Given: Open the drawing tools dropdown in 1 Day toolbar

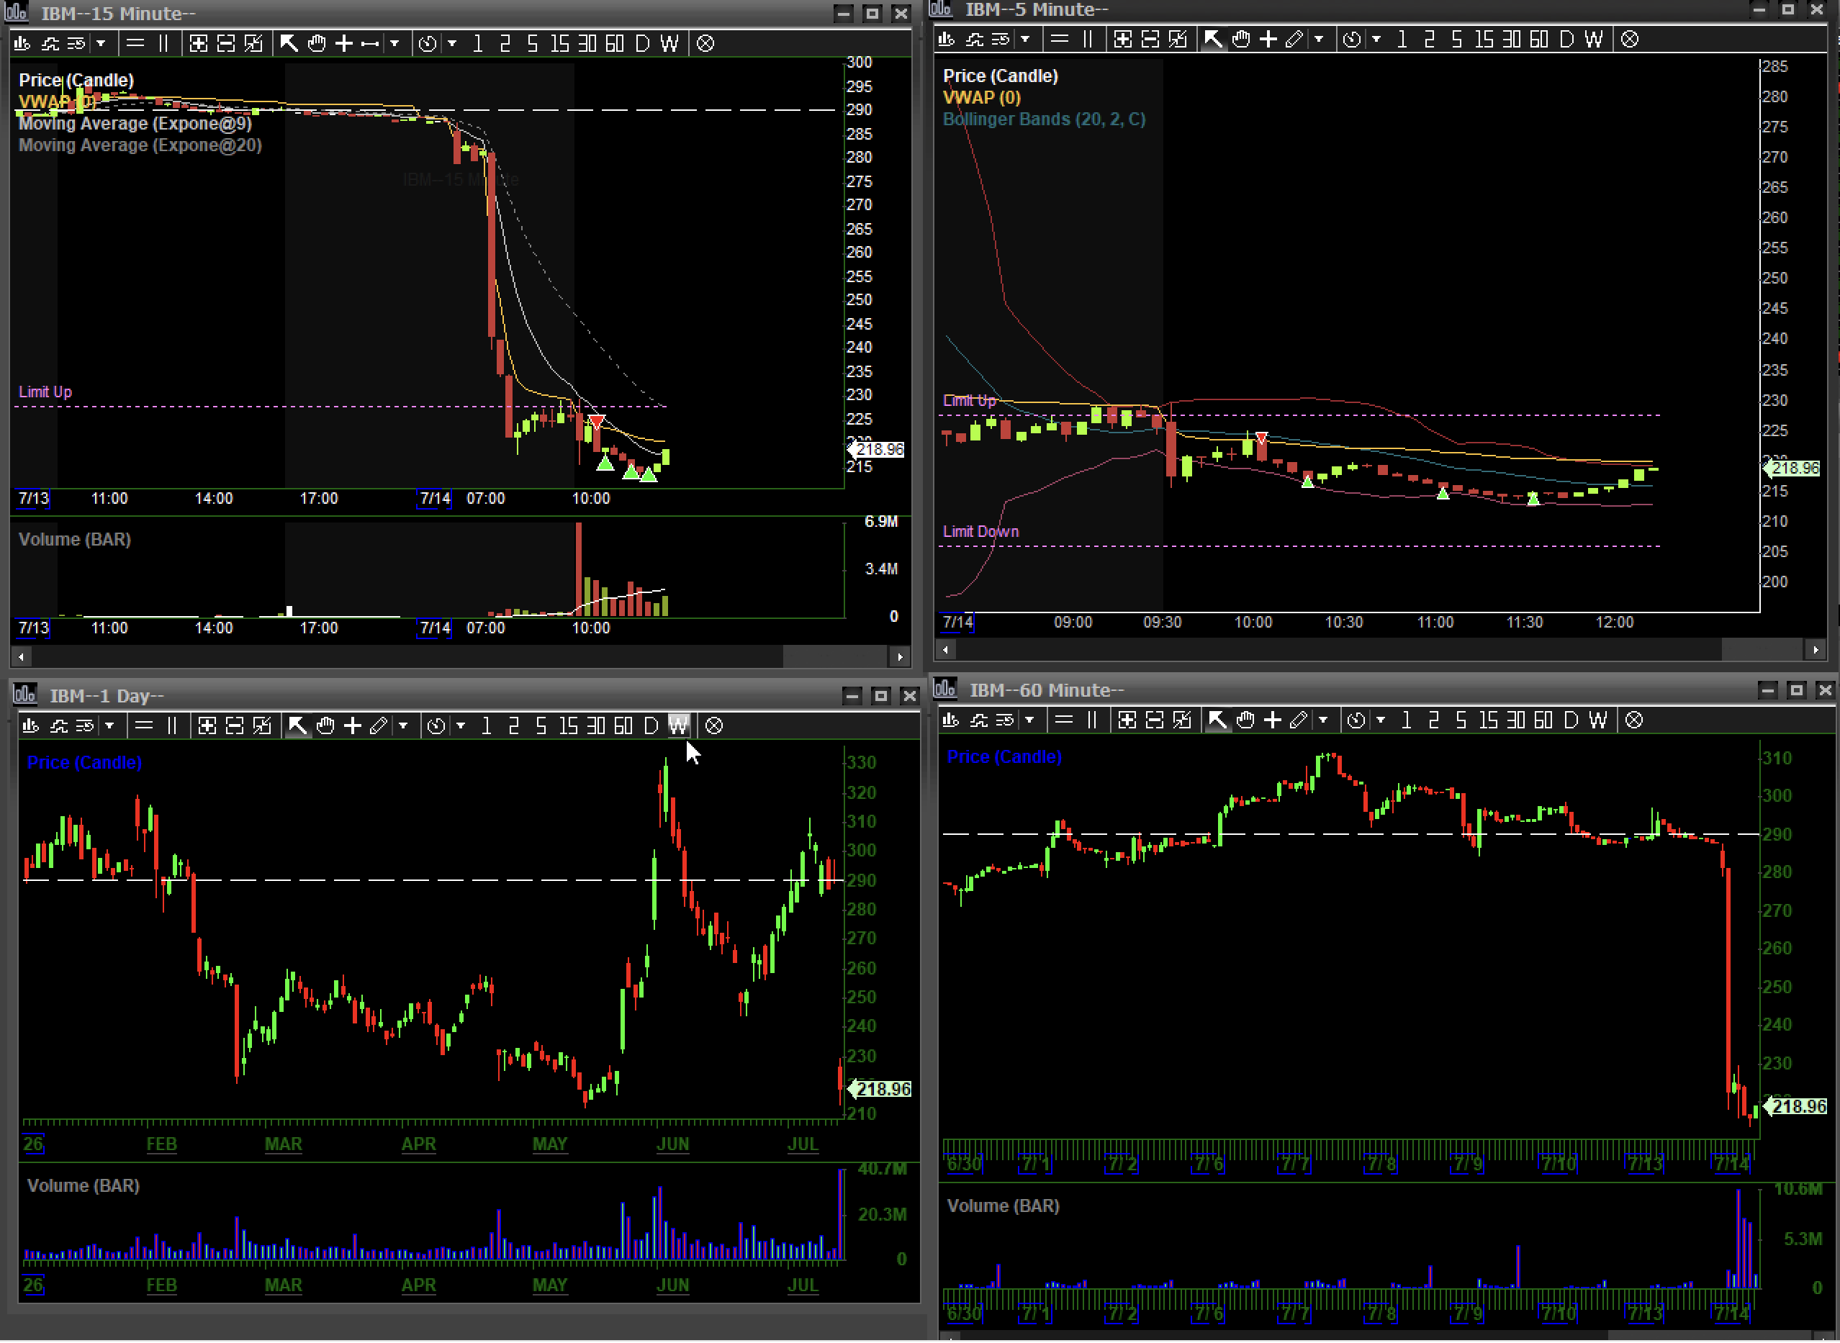Looking at the screenshot, I should tap(403, 725).
